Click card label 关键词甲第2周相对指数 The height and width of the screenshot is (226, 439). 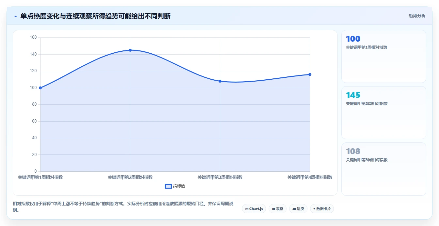pyautogui.click(x=367, y=104)
